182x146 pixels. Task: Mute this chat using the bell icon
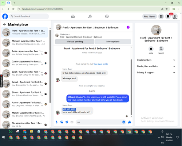pyautogui.click(x=151, y=49)
